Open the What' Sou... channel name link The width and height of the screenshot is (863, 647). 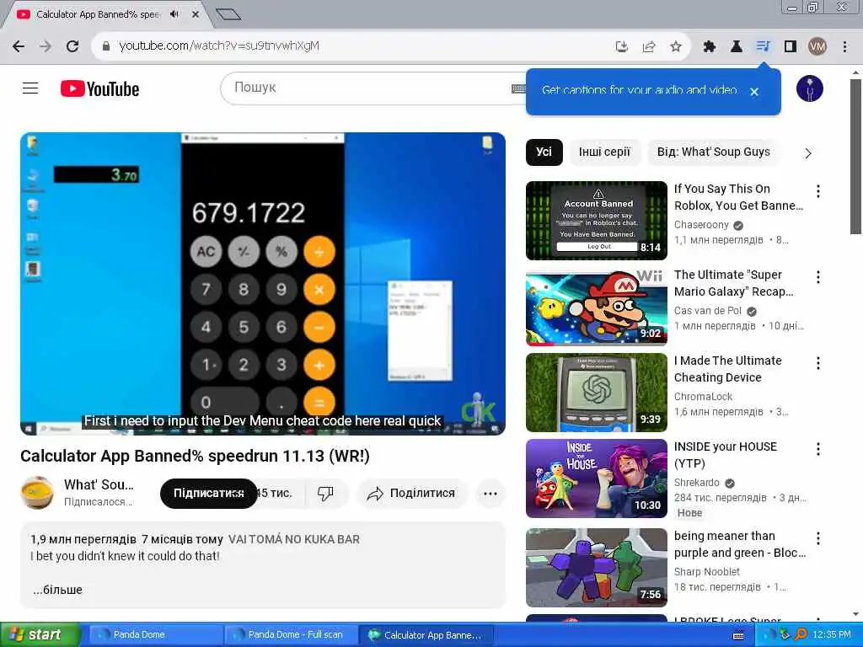point(99,484)
